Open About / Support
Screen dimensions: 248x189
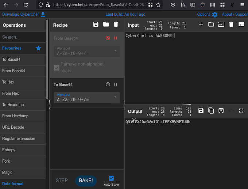click(x=235, y=14)
